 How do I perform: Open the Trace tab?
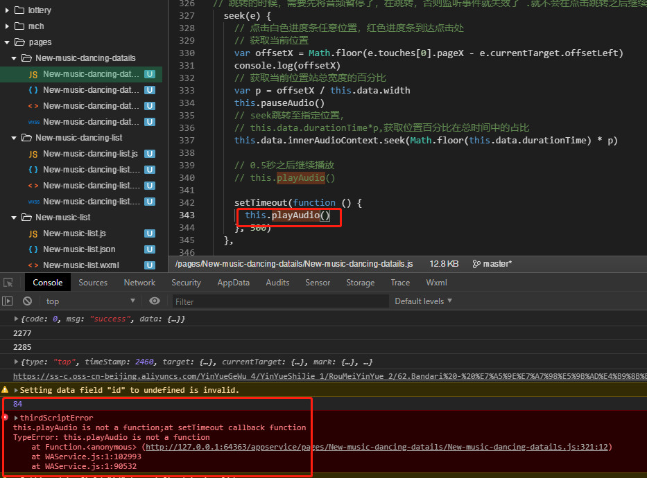click(x=400, y=283)
